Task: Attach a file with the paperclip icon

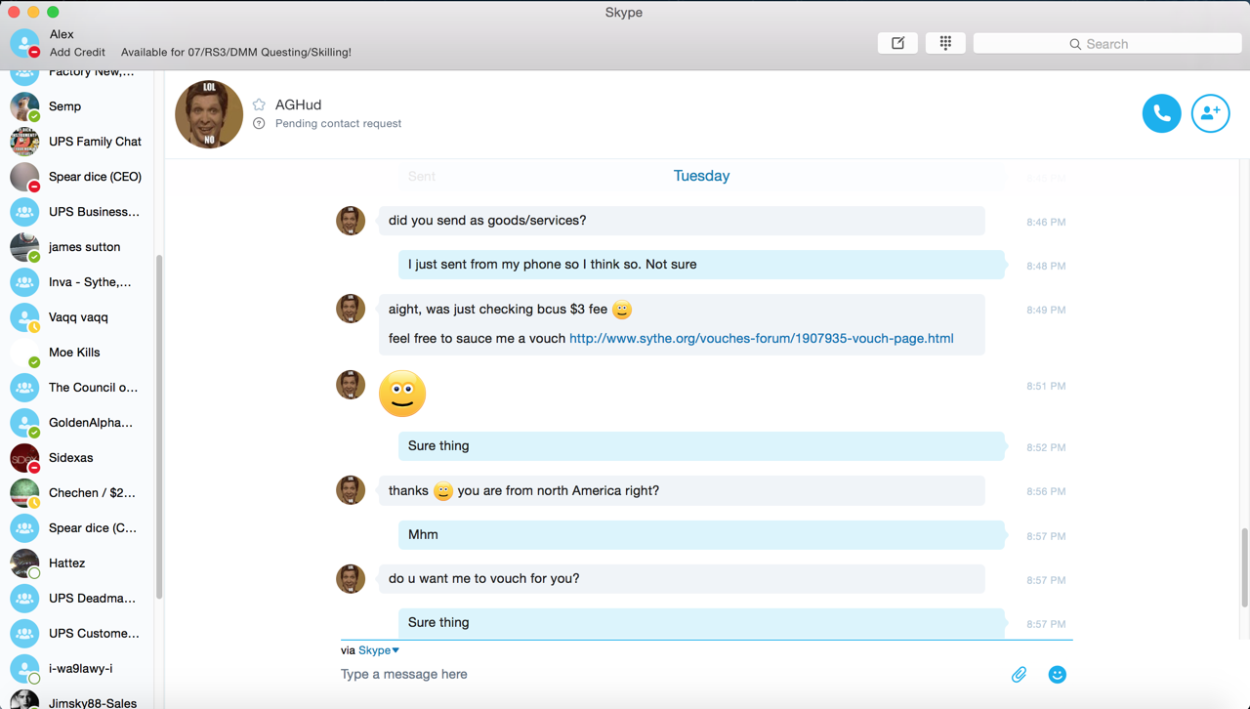Action: click(x=1019, y=674)
